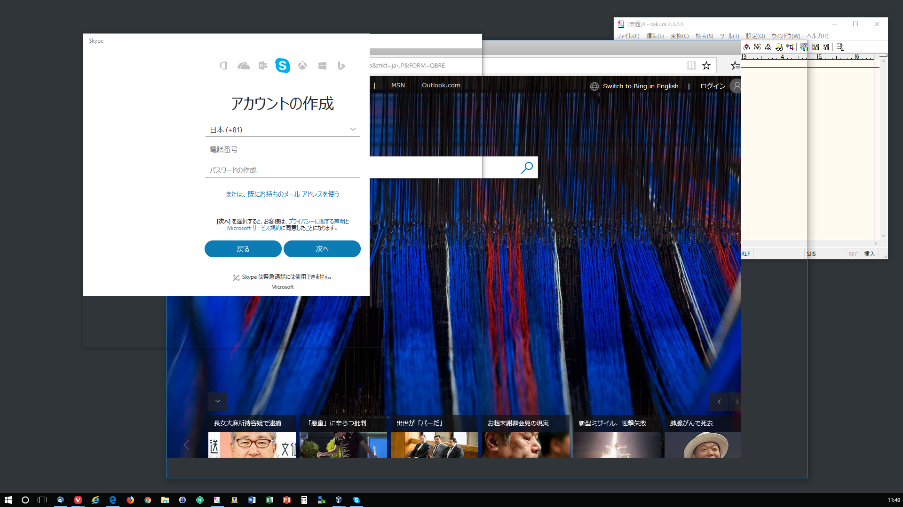903x507 pixels.
Task: Open Vivaldi browser from the taskbar
Action: [x=78, y=500]
